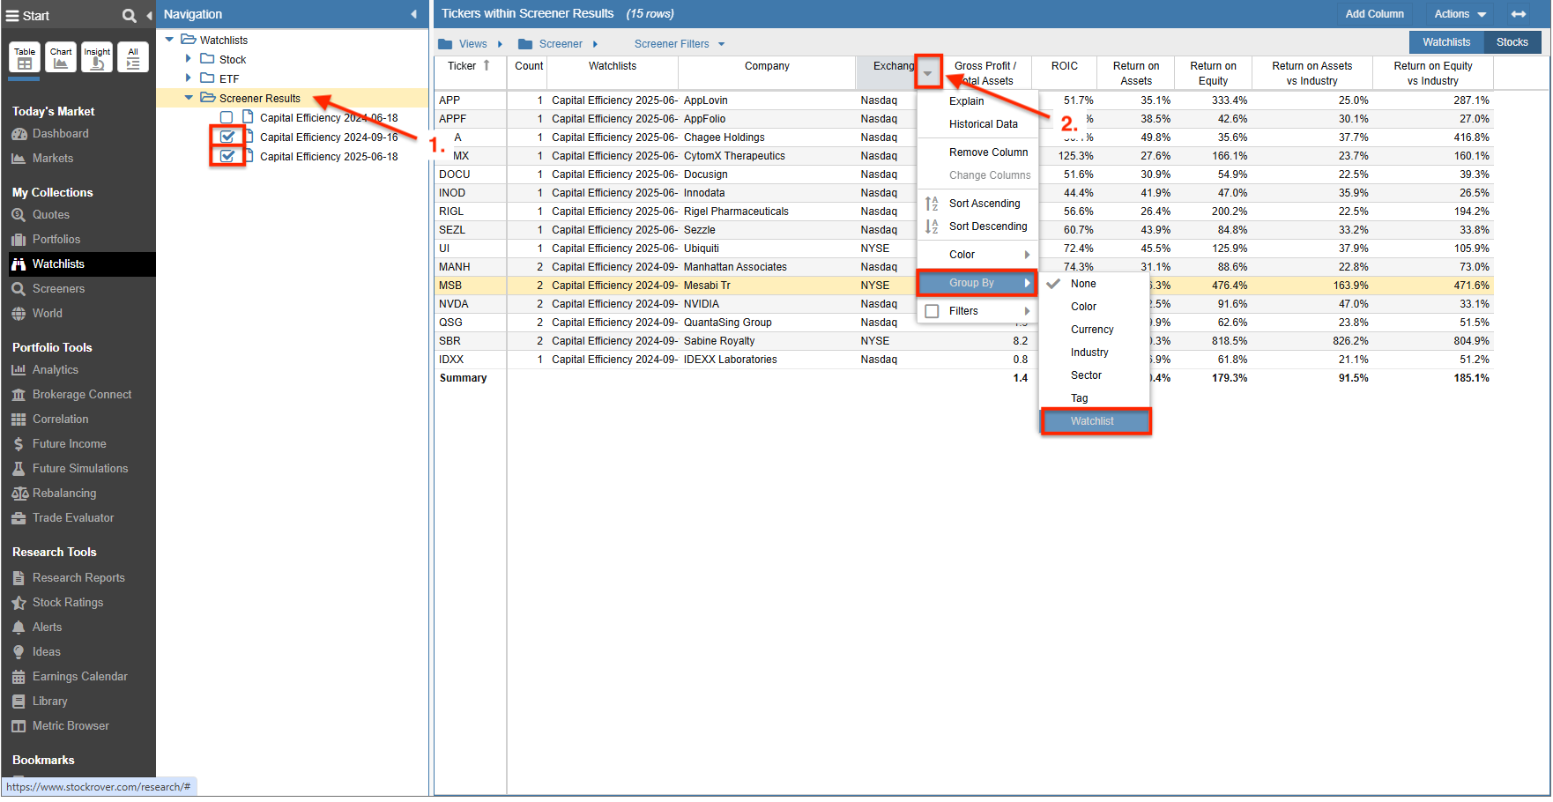Open Screeners section
1553x802 pixels.
[x=58, y=289]
